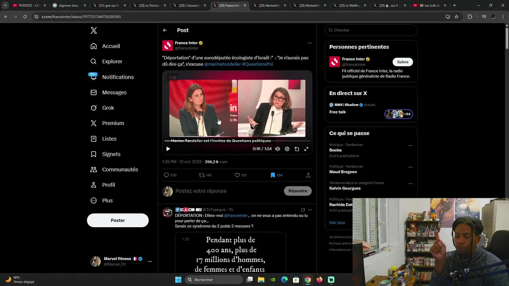This screenshot has height=286, width=509.
Task: Open options for @TvTvpeace reply
Action: 309,210
